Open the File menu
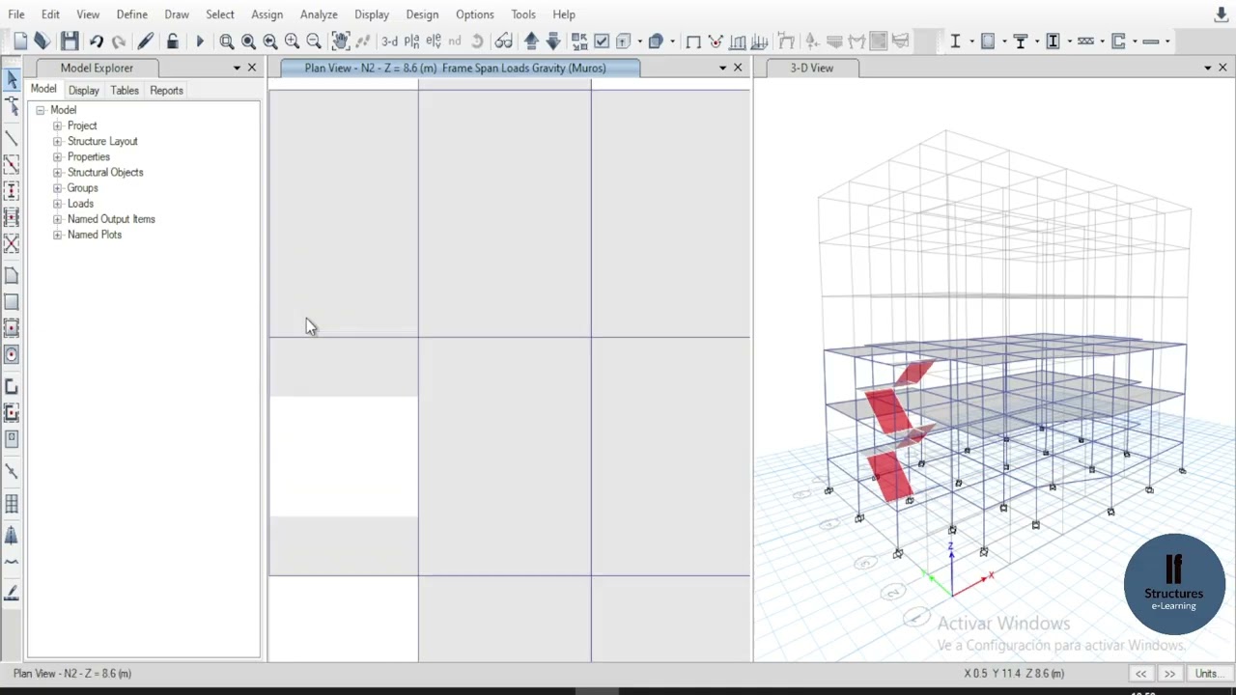 16,14
